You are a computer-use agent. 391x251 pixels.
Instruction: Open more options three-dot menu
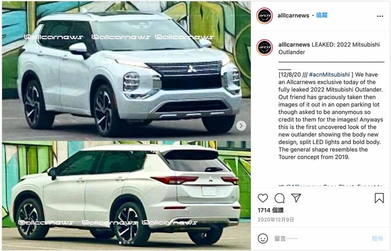(x=380, y=16)
